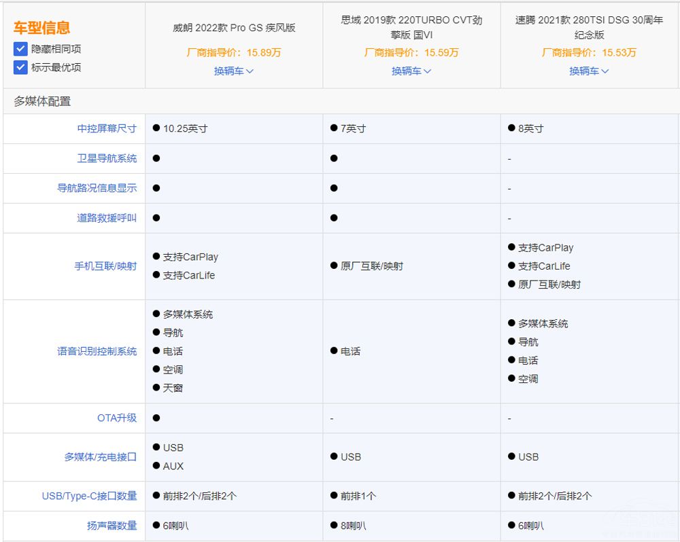Click the 威朗 2022款 Pro GS 疾风版 title
Viewport: 680px width, 542px height.
point(234,28)
